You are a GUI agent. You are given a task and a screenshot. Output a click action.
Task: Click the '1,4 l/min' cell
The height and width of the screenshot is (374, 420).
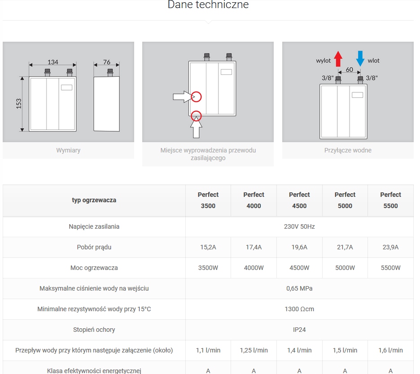coord(299,350)
